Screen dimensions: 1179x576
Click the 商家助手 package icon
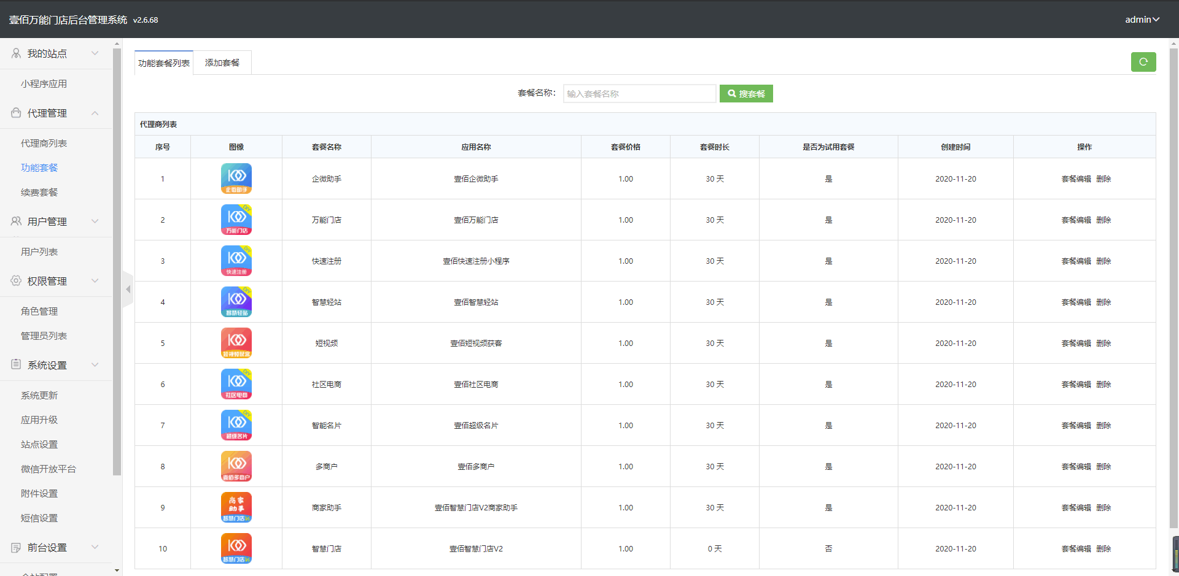(x=236, y=507)
